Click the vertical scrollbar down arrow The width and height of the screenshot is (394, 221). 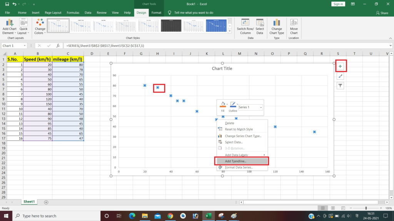(x=391, y=198)
